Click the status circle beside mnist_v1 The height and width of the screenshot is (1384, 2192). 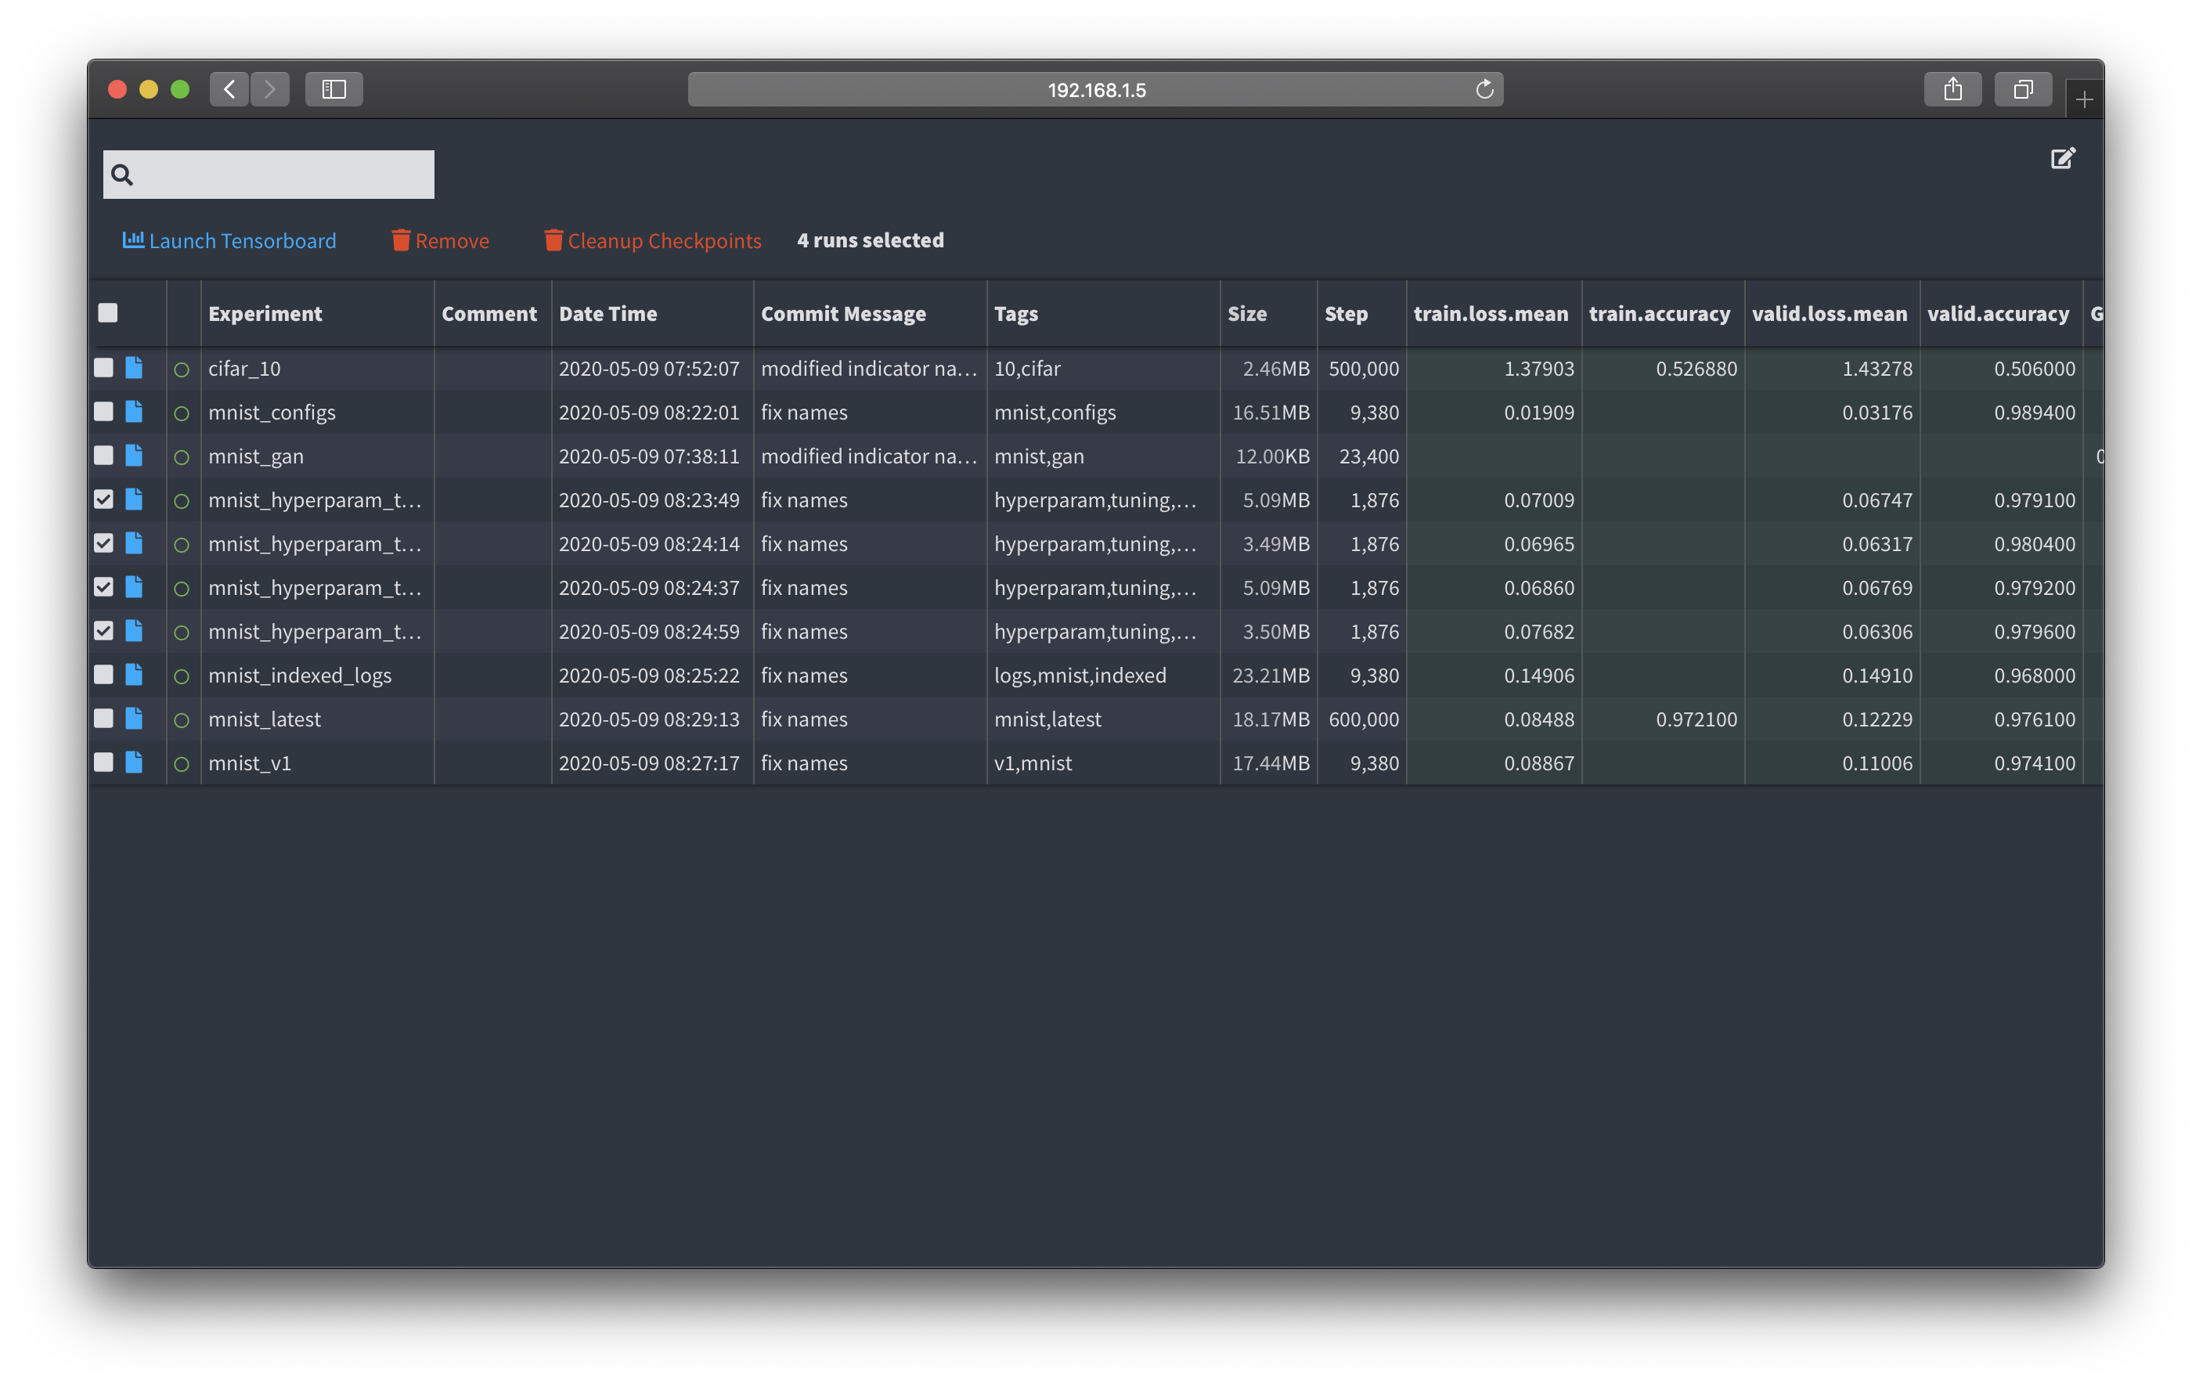(182, 763)
